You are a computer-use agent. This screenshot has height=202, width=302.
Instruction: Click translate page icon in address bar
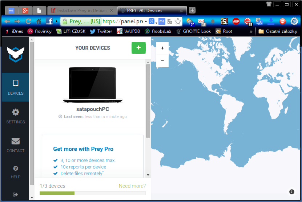170,21
